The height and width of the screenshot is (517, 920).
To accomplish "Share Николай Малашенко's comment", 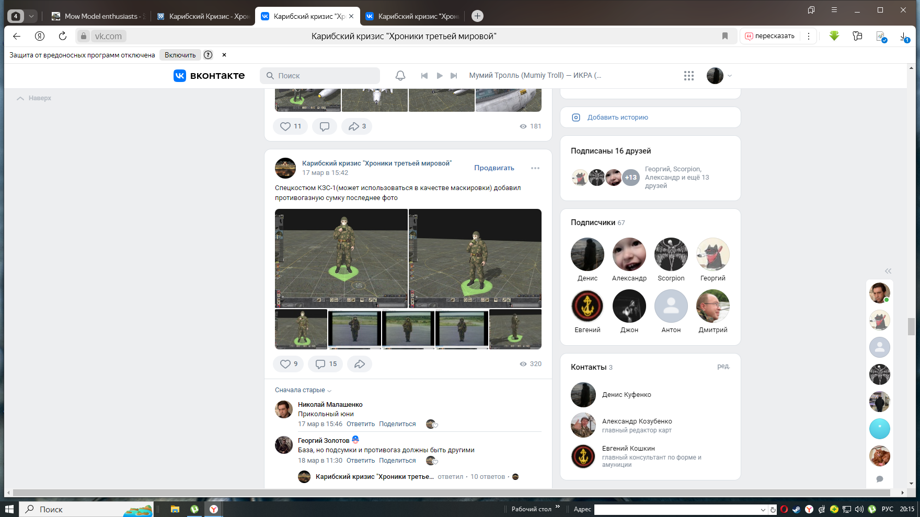I will point(397,424).
